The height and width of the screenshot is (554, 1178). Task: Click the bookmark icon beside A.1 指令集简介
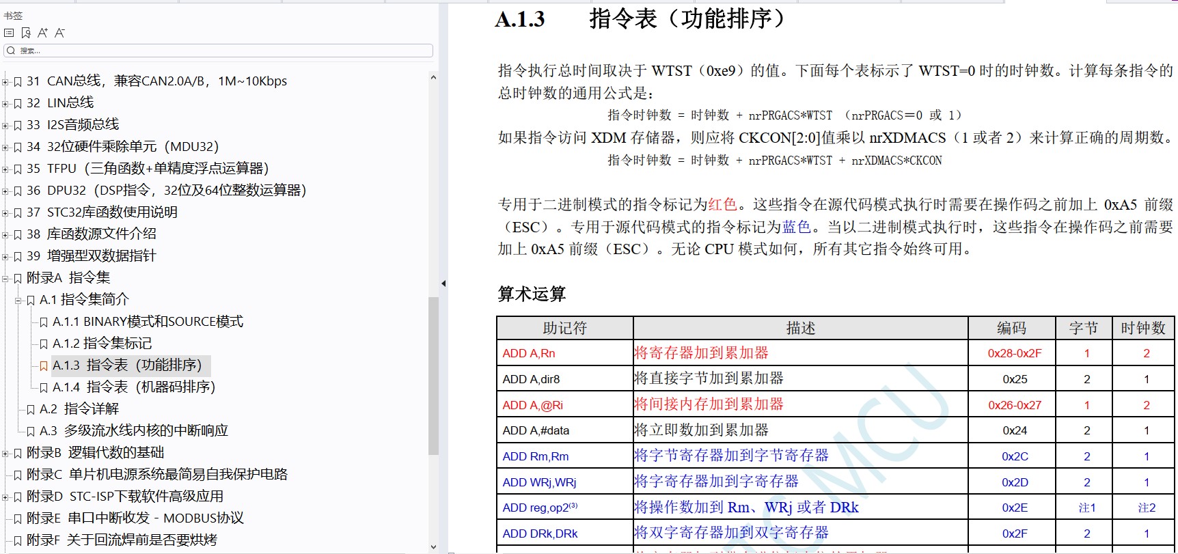[x=31, y=301]
